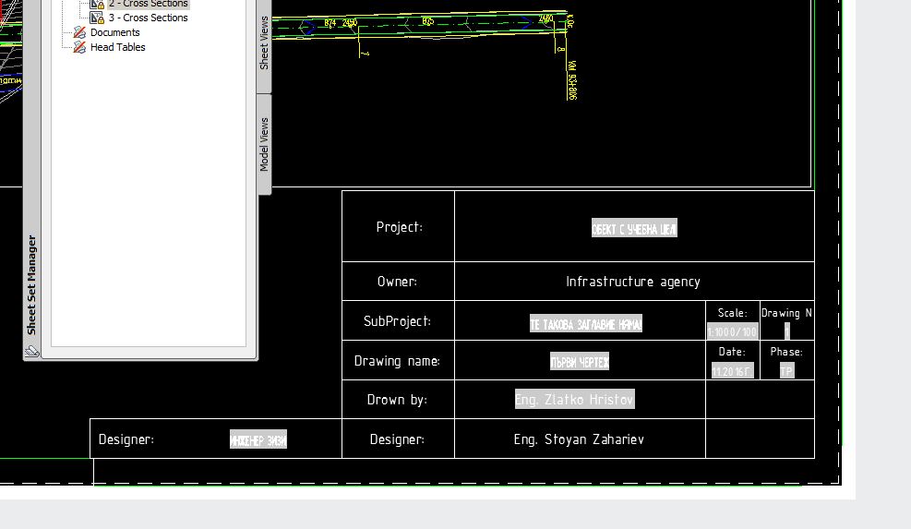This screenshot has width=911, height=529.
Task: Click the Drown by: label
Action: click(x=398, y=400)
